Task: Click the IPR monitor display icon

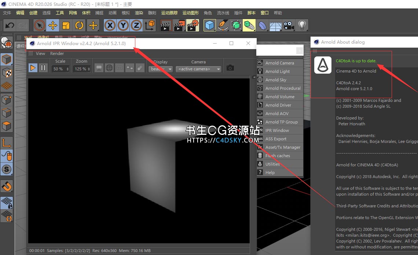Action: [99, 68]
